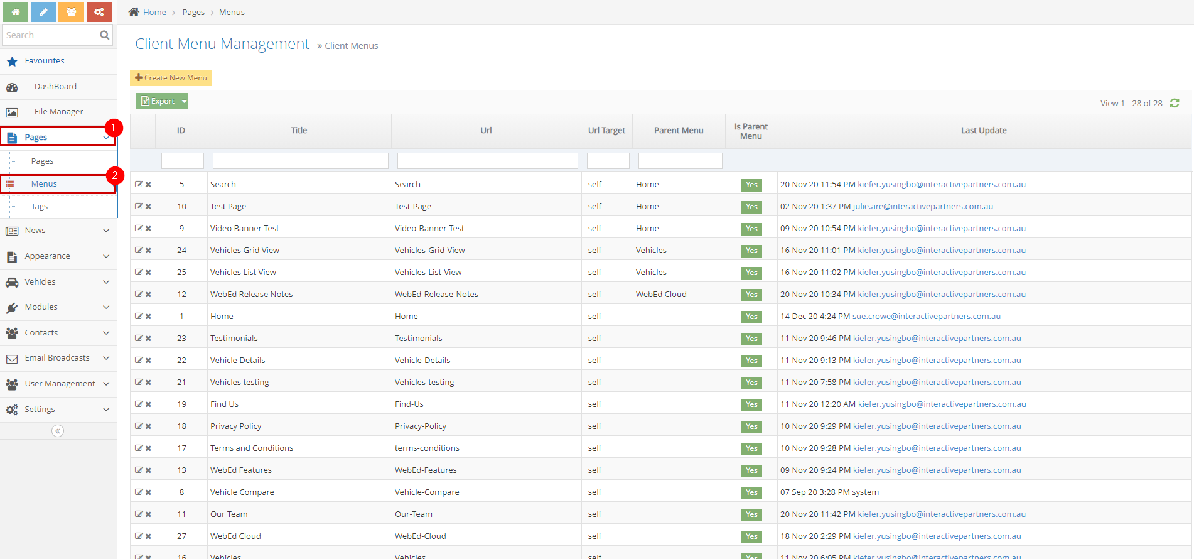Collapse the sidebar with the double-arrow button

coord(58,431)
